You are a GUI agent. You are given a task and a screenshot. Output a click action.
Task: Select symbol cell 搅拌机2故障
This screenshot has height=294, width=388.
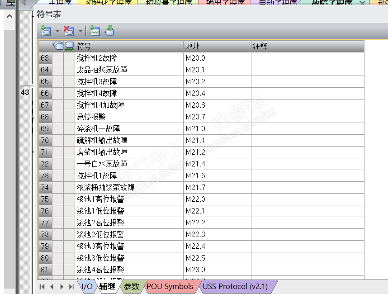(x=129, y=58)
